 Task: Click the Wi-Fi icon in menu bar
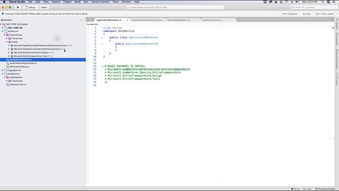(287, 2)
